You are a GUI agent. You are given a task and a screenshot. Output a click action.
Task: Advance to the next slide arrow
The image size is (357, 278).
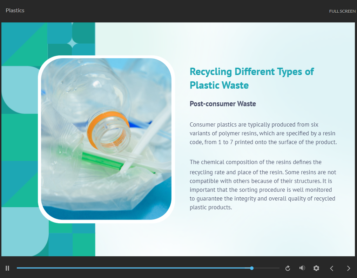pyautogui.click(x=348, y=268)
